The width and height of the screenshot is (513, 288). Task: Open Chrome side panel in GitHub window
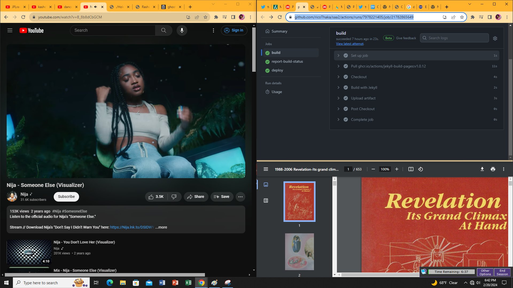pyautogui.click(x=490, y=17)
